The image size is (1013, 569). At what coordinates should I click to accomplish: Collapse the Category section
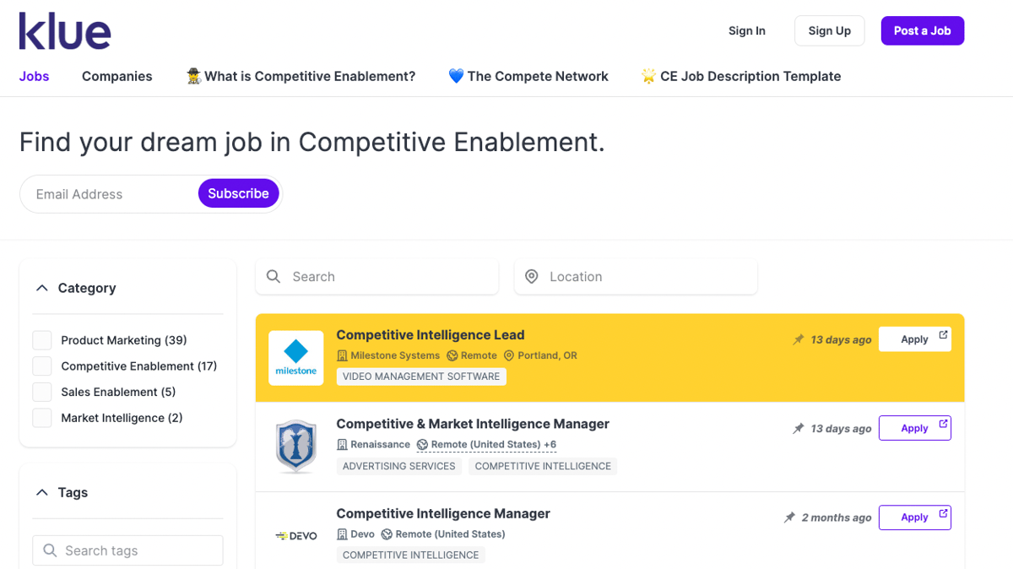(42, 287)
